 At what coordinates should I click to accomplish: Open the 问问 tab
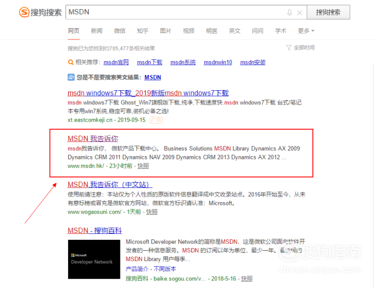[258, 31]
